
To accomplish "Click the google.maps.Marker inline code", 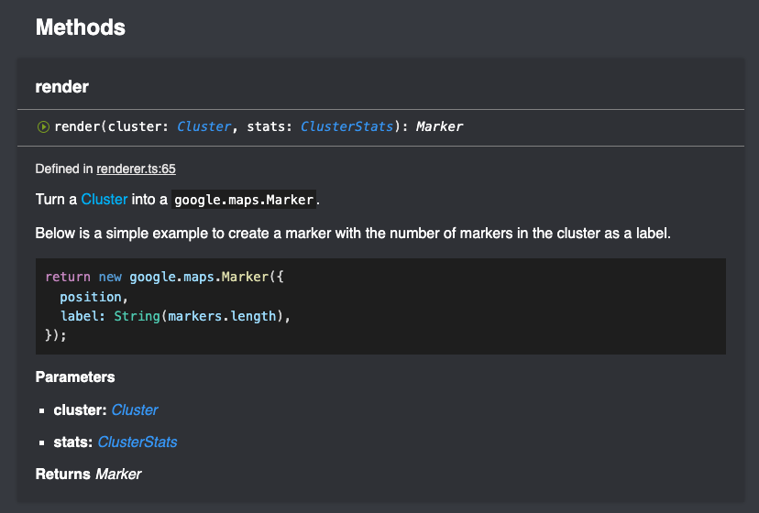I will [x=244, y=200].
